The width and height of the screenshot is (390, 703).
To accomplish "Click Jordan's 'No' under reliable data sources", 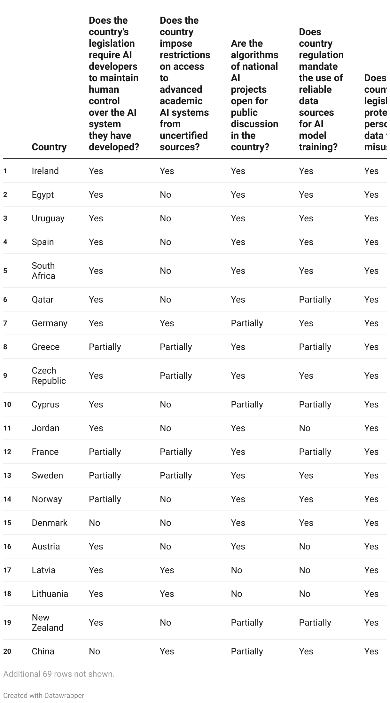I will pyautogui.click(x=304, y=428).
